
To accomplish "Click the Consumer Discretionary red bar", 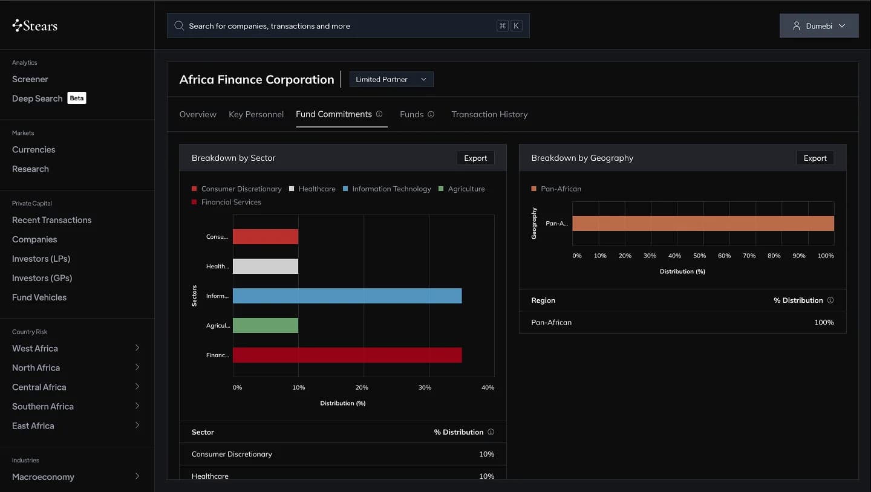I will [266, 236].
